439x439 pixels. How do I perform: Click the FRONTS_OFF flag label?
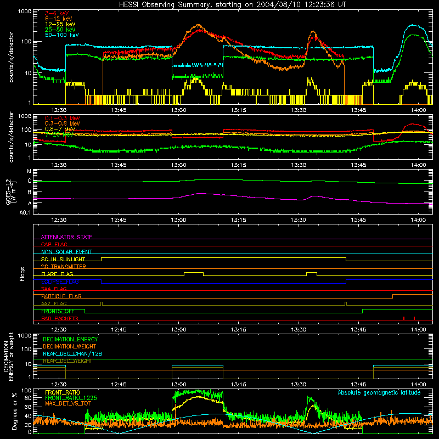click(x=58, y=311)
